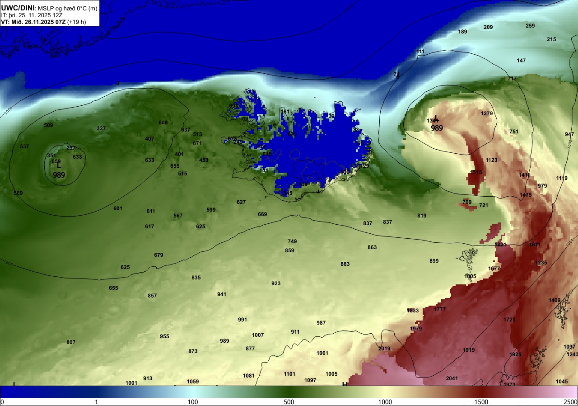The height and width of the screenshot is (406, 578).
Task: Click the 859 value
Action: tap(289, 250)
